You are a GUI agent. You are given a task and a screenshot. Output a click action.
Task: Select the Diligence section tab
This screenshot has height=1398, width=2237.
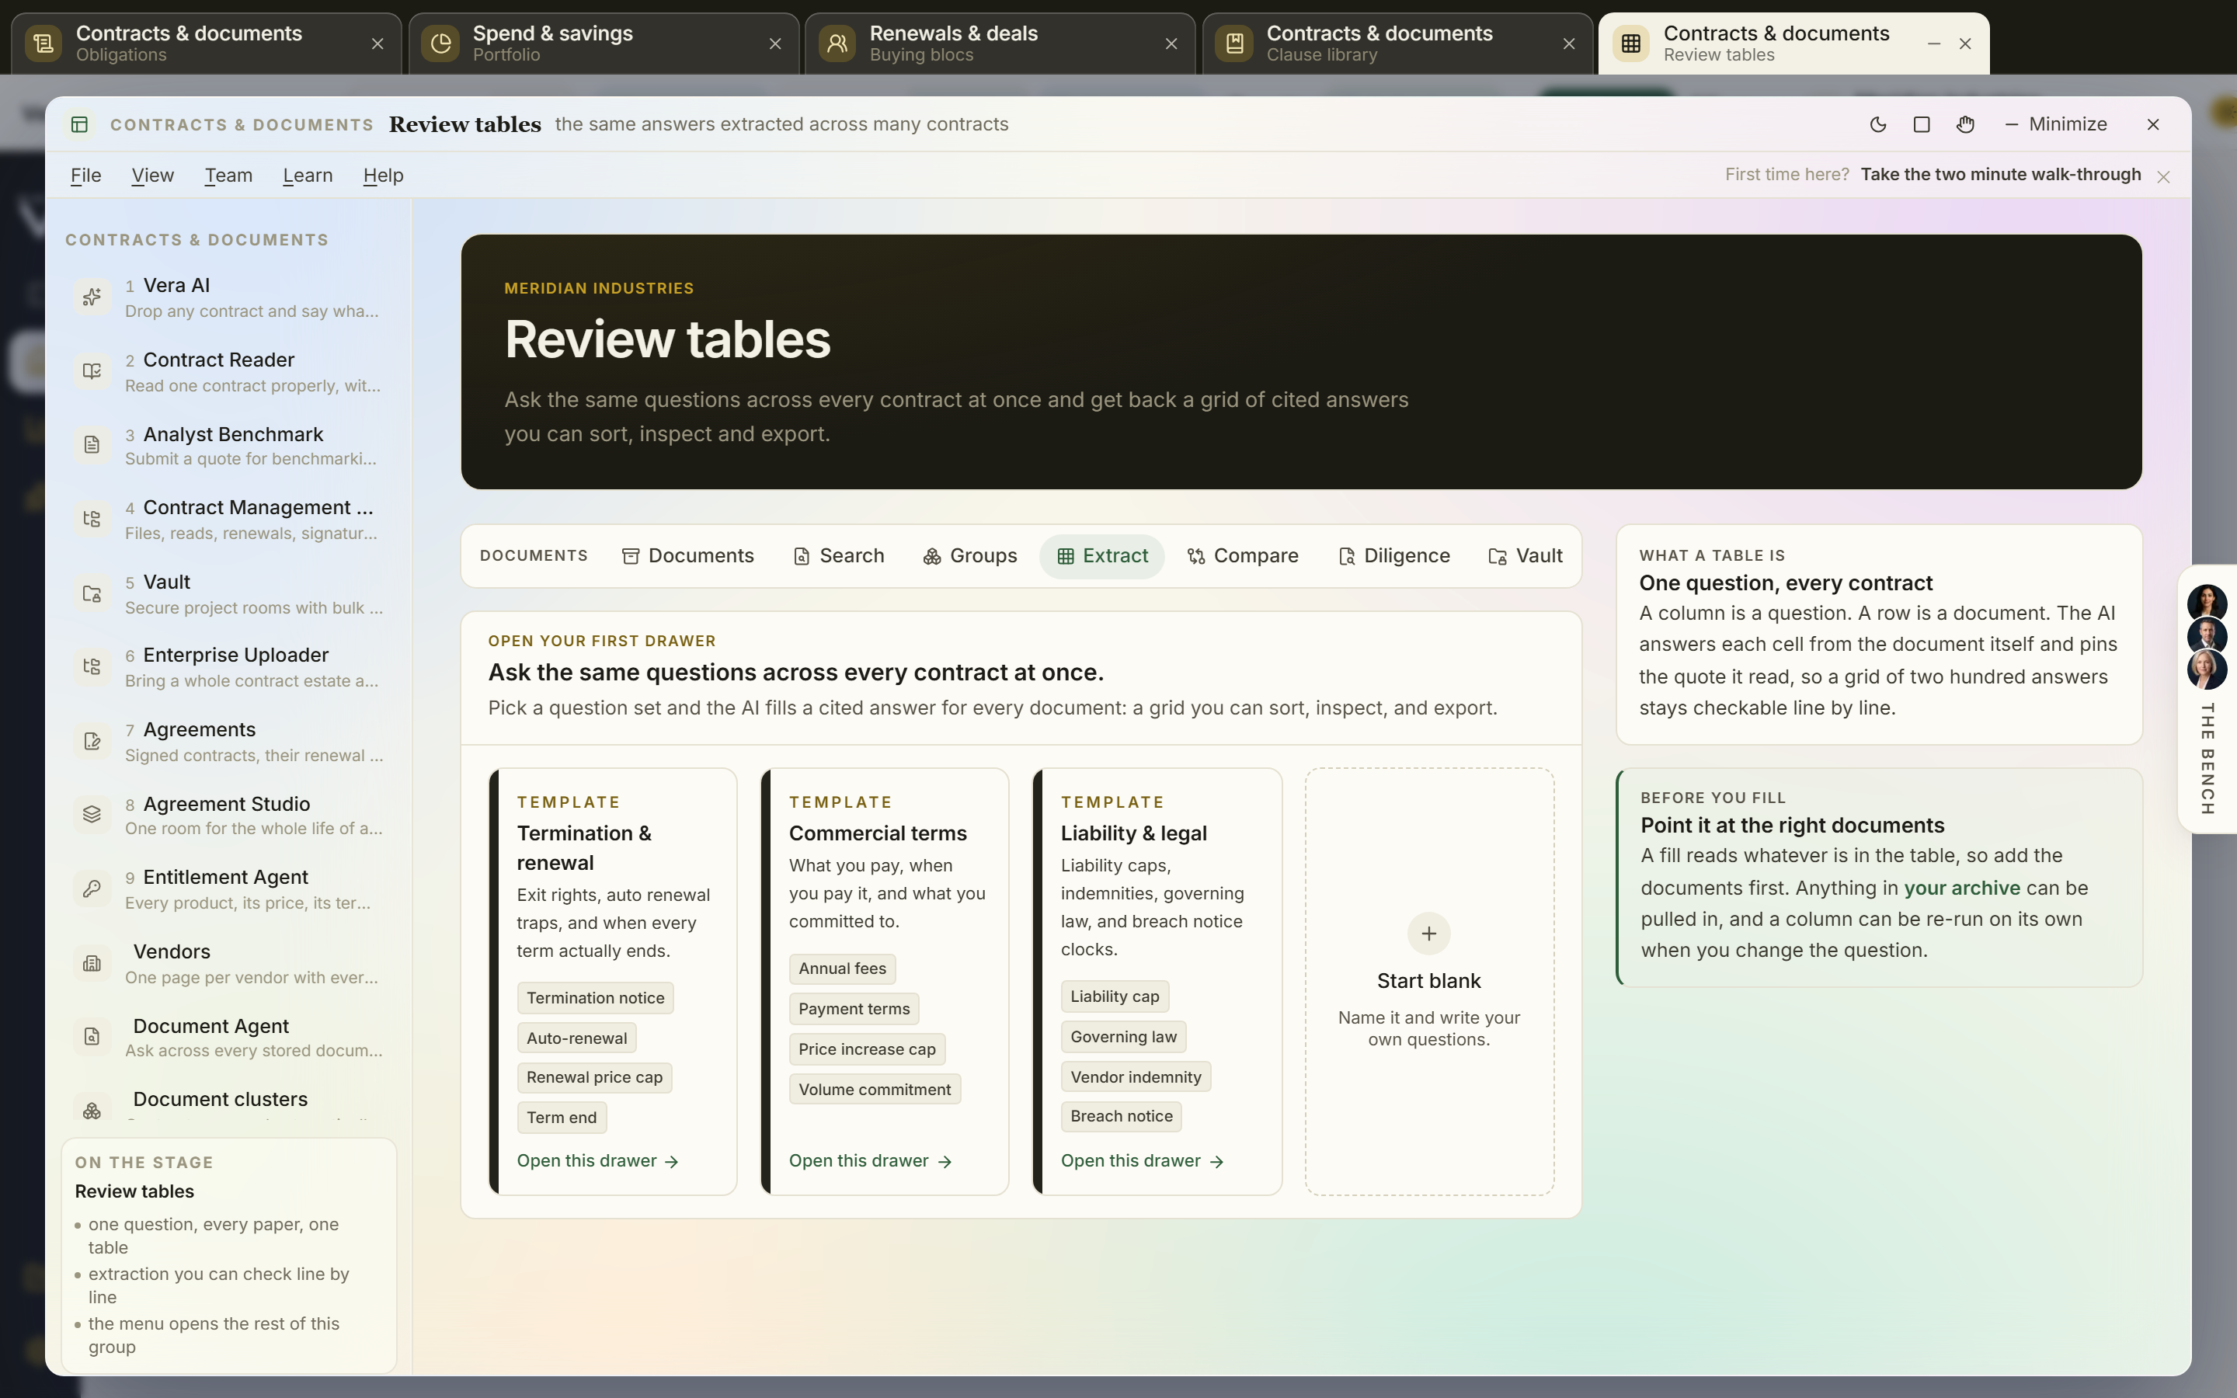tap(1394, 555)
